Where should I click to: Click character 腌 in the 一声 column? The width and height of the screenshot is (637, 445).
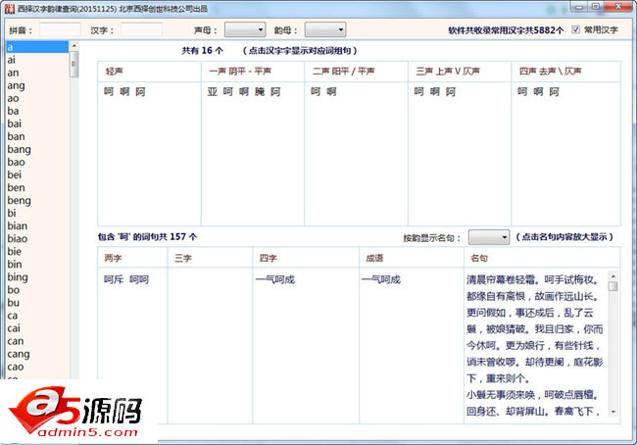tap(260, 92)
